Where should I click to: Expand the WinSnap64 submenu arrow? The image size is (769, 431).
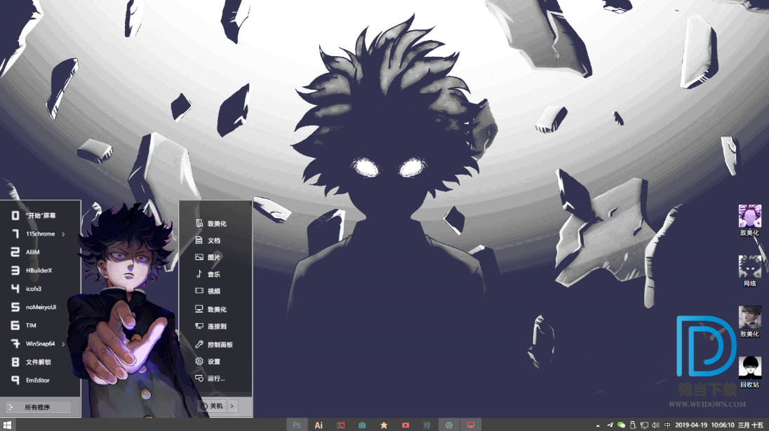[x=63, y=344]
